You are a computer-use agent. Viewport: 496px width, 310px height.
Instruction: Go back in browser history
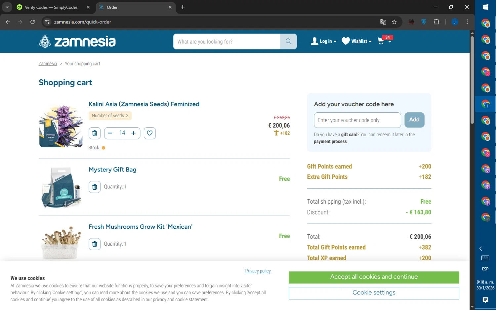(8, 22)
